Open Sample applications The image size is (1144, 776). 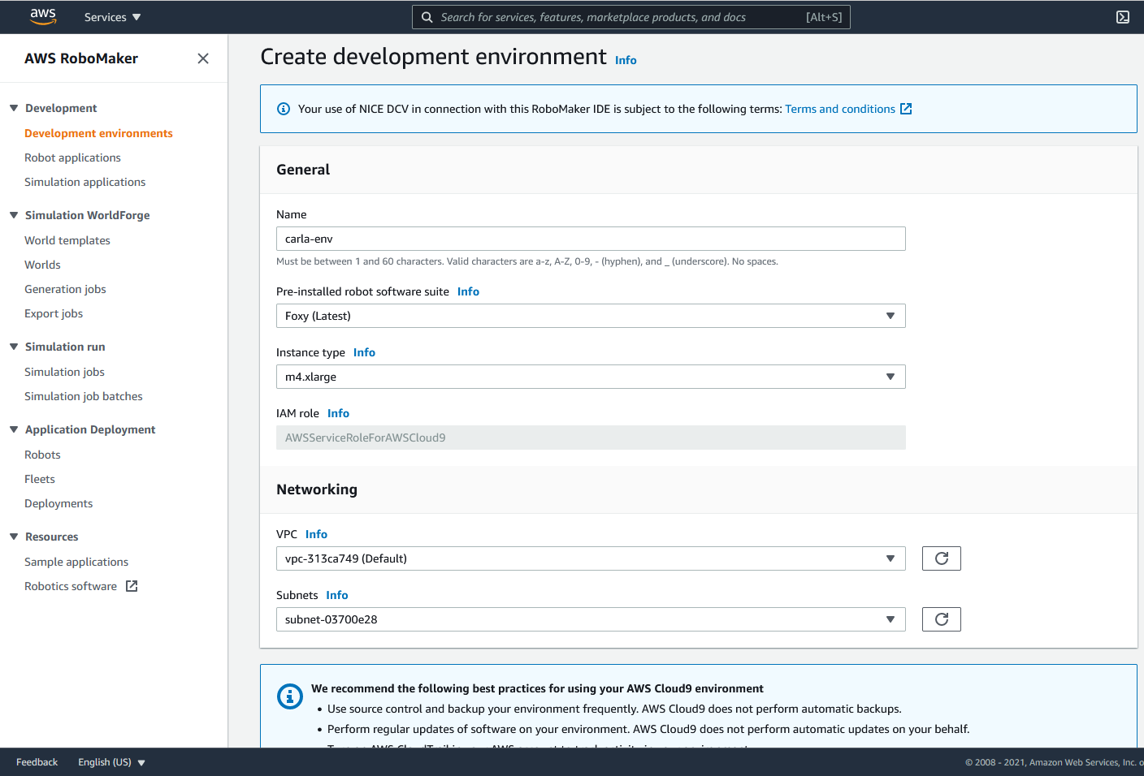point(76,562)
